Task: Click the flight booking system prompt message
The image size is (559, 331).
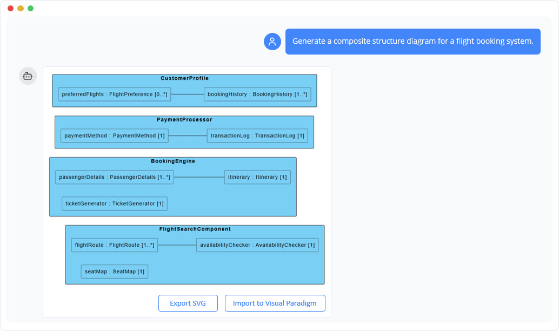Action: click(412, 41)
